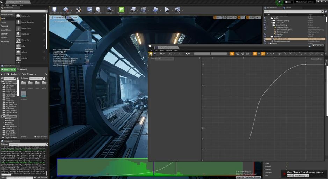Image resolution: width=328 pixels, height=179 pixels.
Task: Click the Megascans icon in the toolbar
Action: (122, 10)
